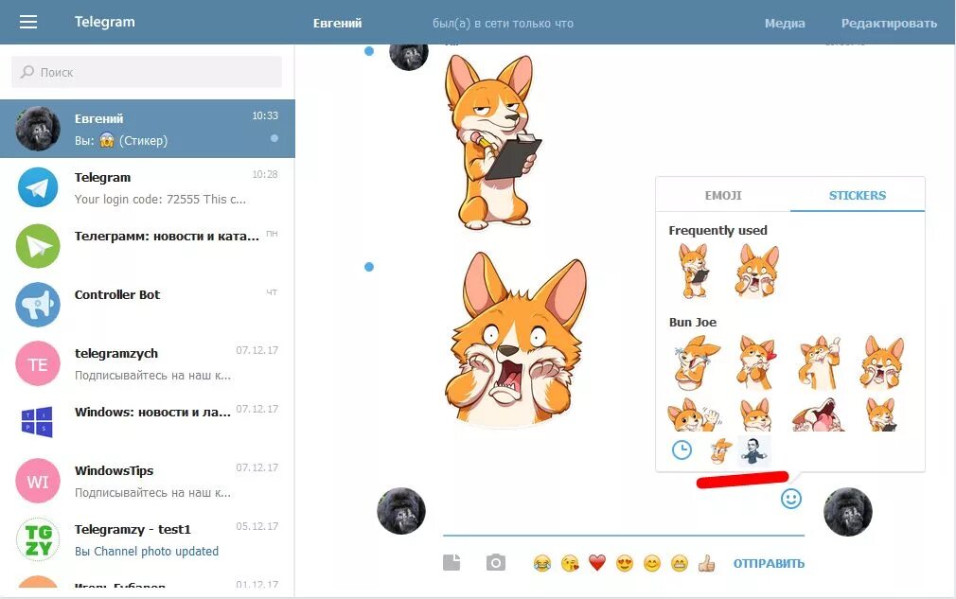Send Bun Joe corgi with heart sticker

[756, 362]
